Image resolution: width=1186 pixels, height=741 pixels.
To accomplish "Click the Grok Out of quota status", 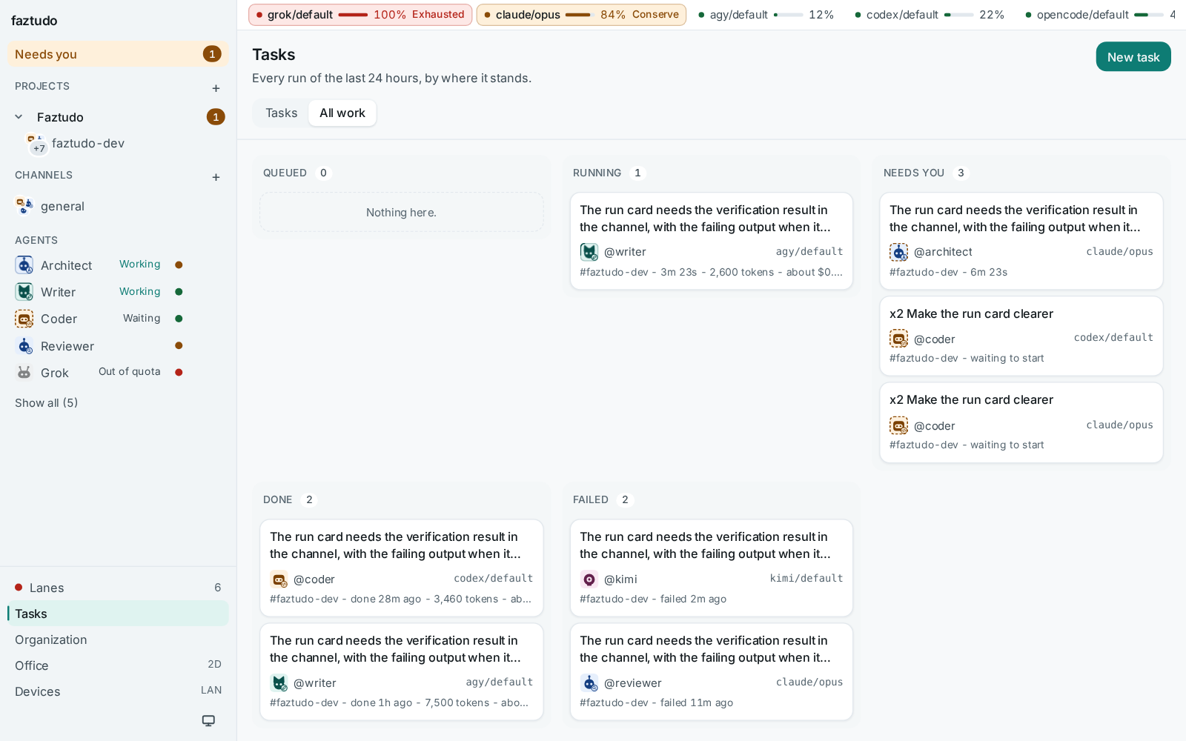I will click(130, 372).
